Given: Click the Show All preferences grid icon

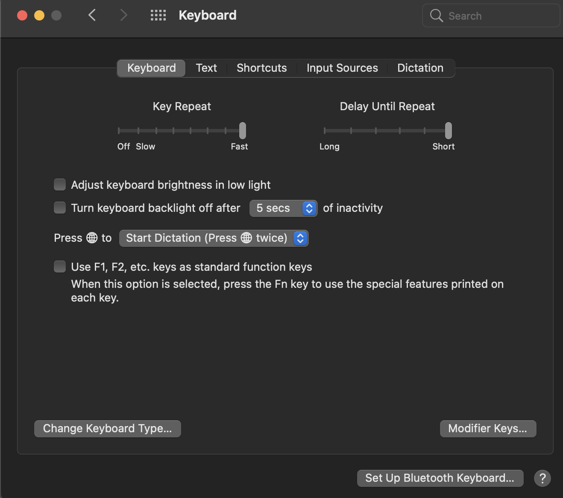Looking at the screenshot, I should (x=158, y=15).
